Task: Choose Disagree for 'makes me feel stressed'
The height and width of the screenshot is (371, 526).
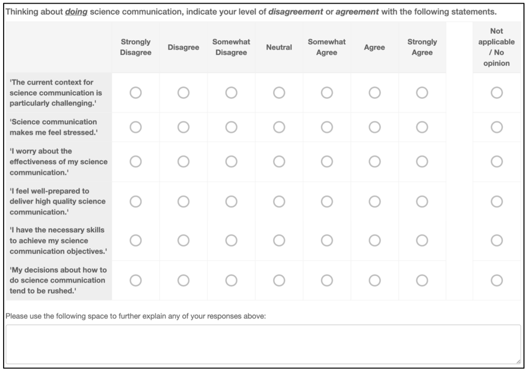Action: click(x=184, y=127)
